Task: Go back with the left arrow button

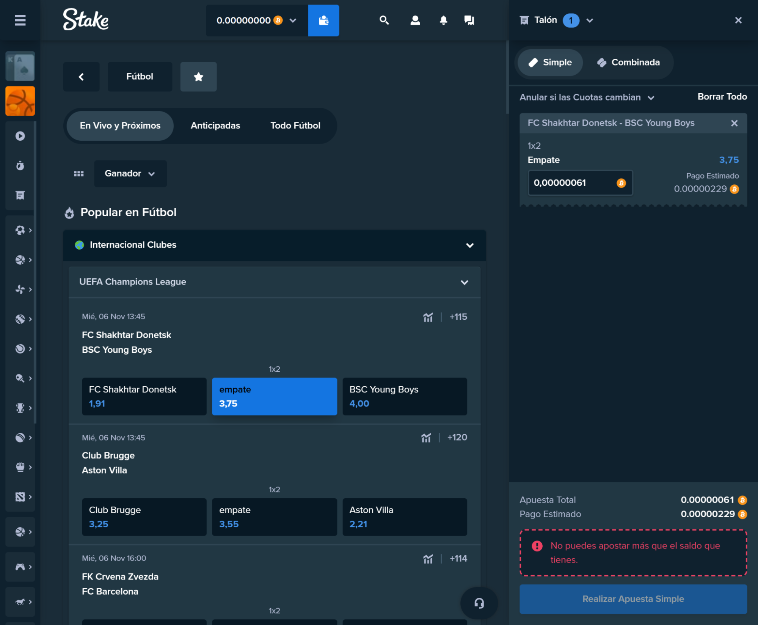Action: 81,77
